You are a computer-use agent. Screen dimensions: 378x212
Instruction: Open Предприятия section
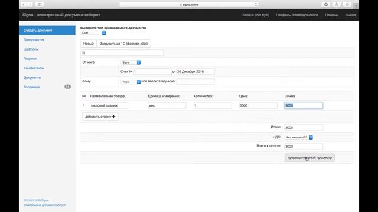[34, 40]
